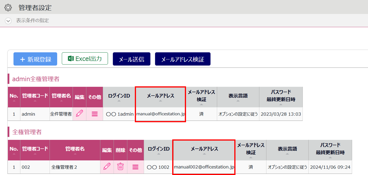The image size is (368, 175).
Task: Click the admin code cell
Action: (35, 114)
